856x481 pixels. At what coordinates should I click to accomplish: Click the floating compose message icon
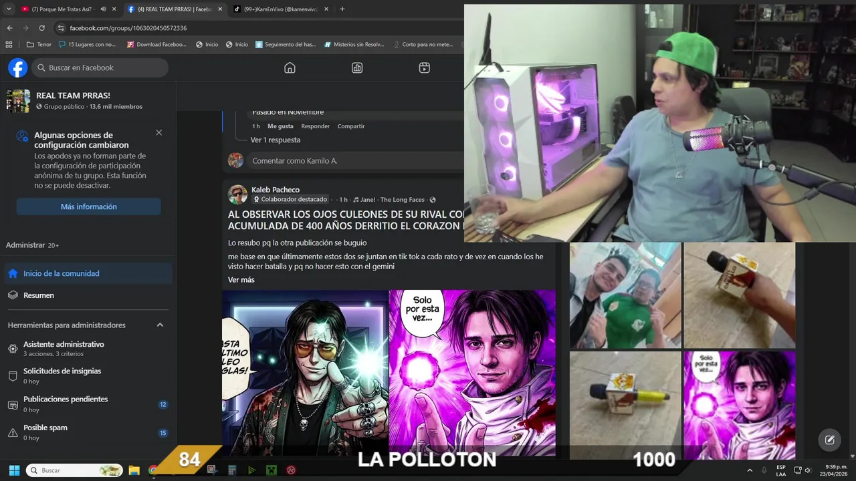click(x=829, y=440)
